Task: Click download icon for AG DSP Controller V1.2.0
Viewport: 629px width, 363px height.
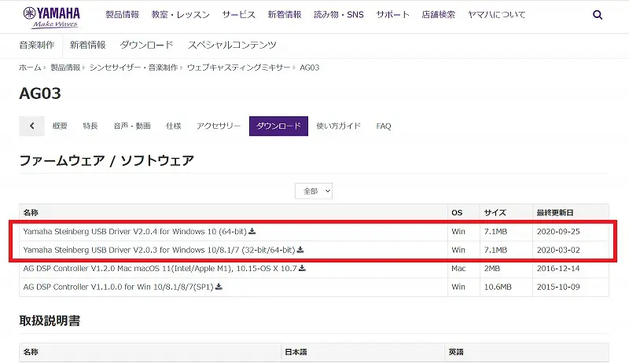Action: pyautogui.click(x=302, y=268)
